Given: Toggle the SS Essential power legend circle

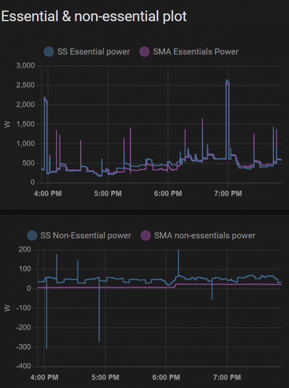Looking at the screenshot, I should coord(49,52).
